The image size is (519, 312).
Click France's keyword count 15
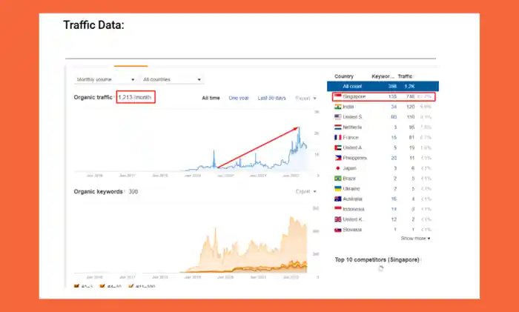click(394, 137)
